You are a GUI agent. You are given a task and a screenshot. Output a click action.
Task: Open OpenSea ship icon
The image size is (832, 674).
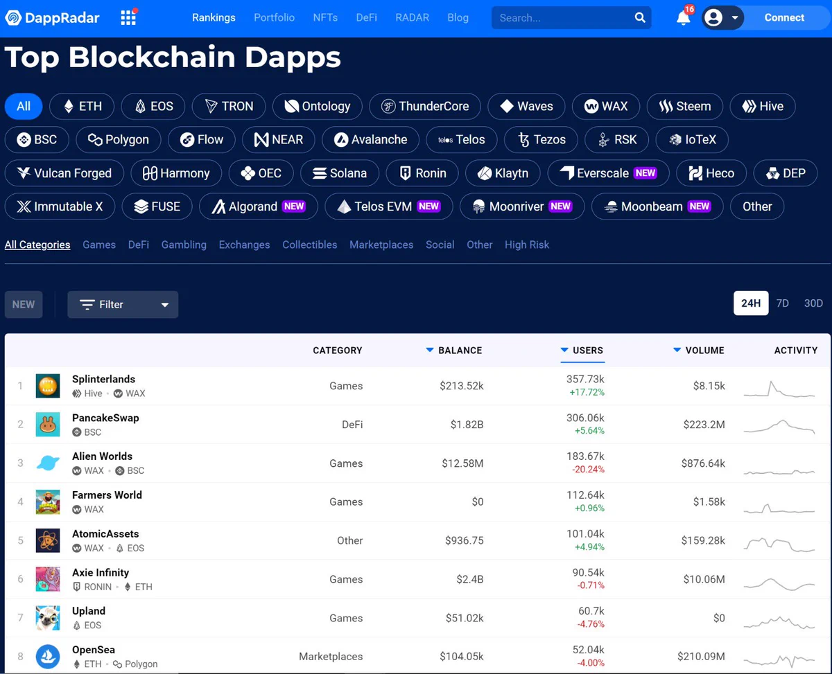coord(48,657)
